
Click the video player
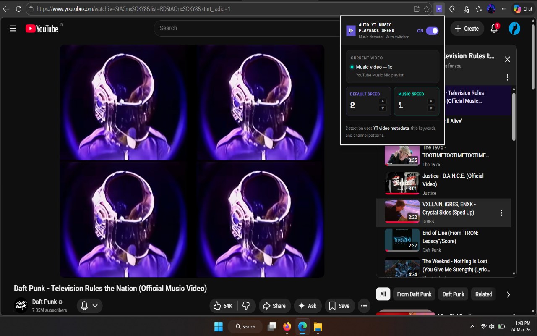point(192,161)
